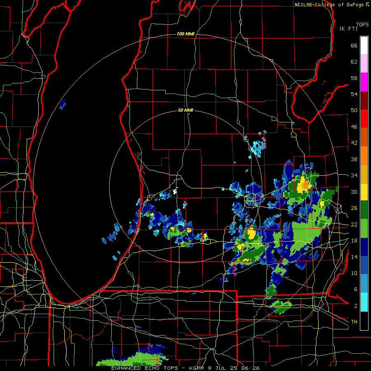Click the orange legend color swatch

point(364,156)
